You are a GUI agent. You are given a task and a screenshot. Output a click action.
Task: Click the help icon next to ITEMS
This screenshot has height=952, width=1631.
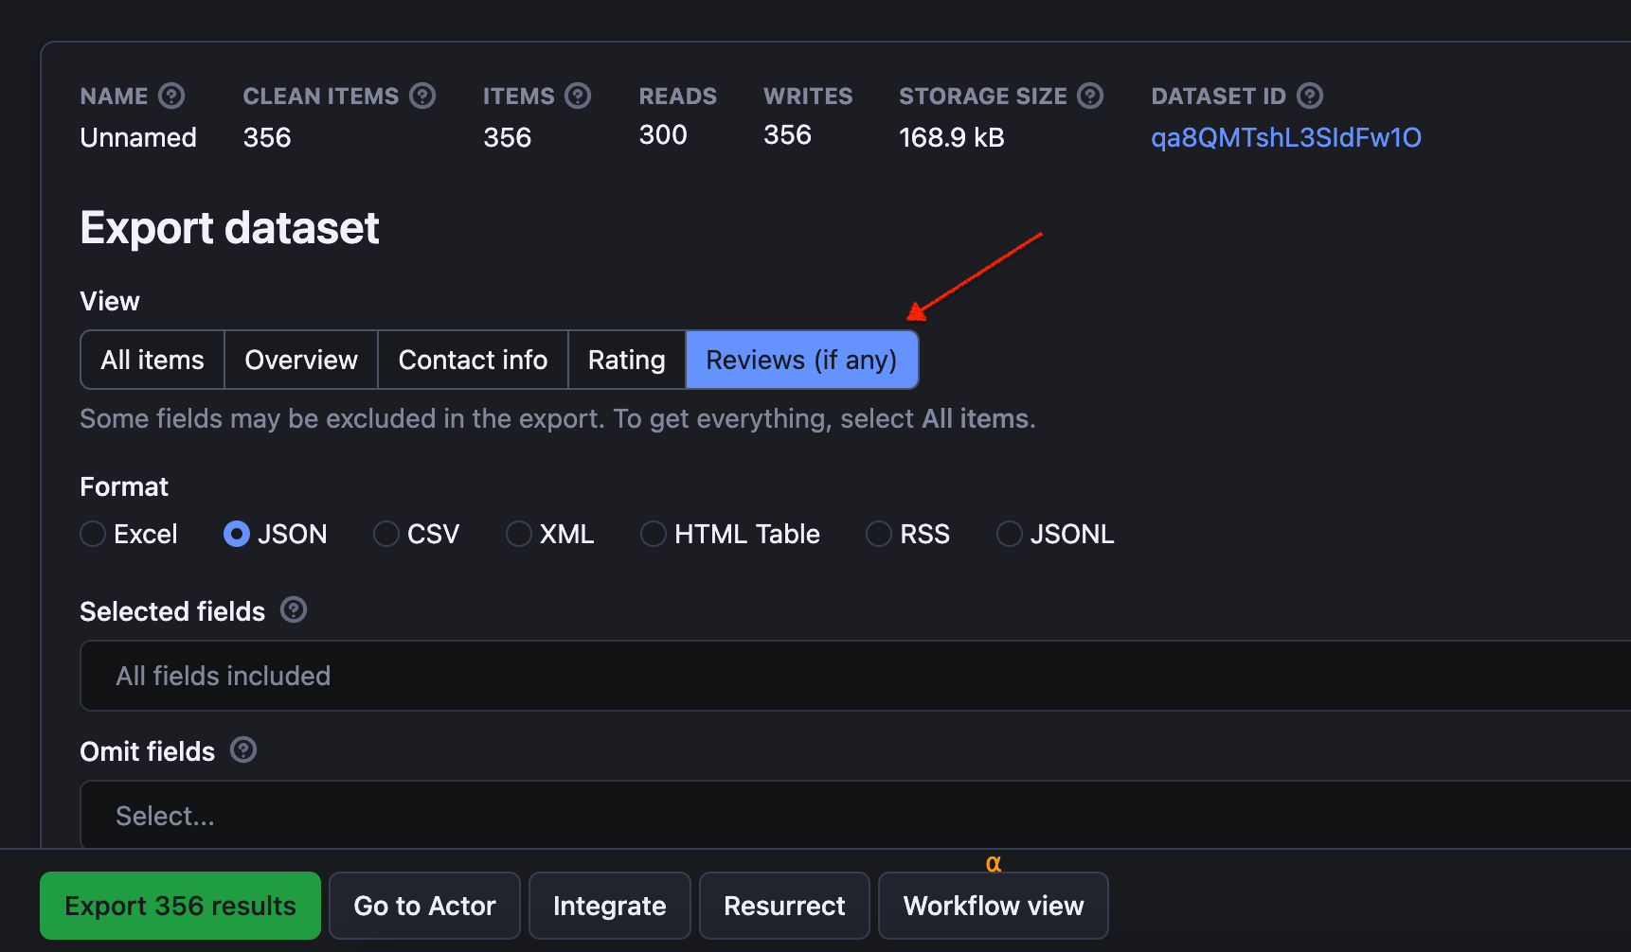[x=578, y=96]
